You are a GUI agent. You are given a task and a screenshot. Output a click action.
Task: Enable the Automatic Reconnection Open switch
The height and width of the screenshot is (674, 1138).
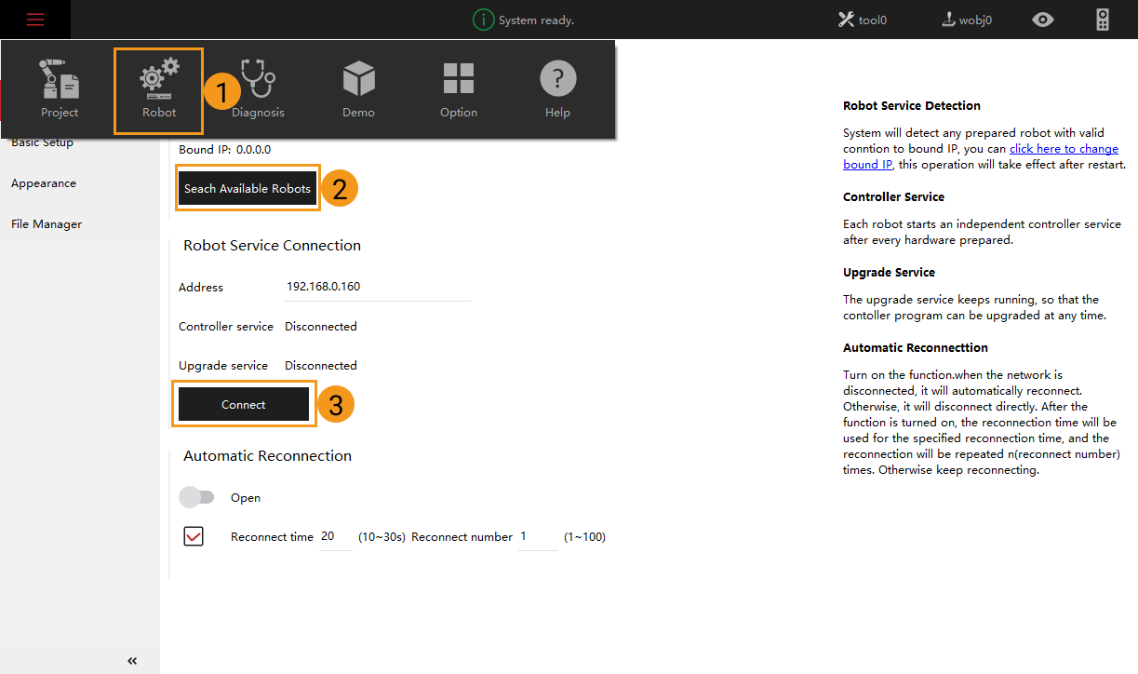click(196, 498)
